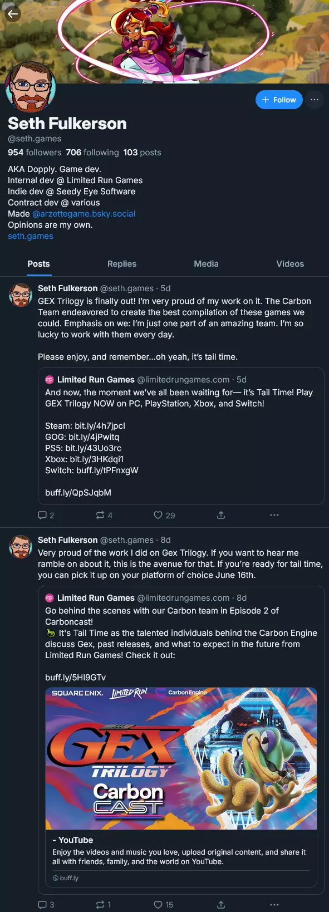The height and width of the screenshot is (912, 329).
Task: Open more options on first post
Action: pyautogui.click(x=274, y=516)
